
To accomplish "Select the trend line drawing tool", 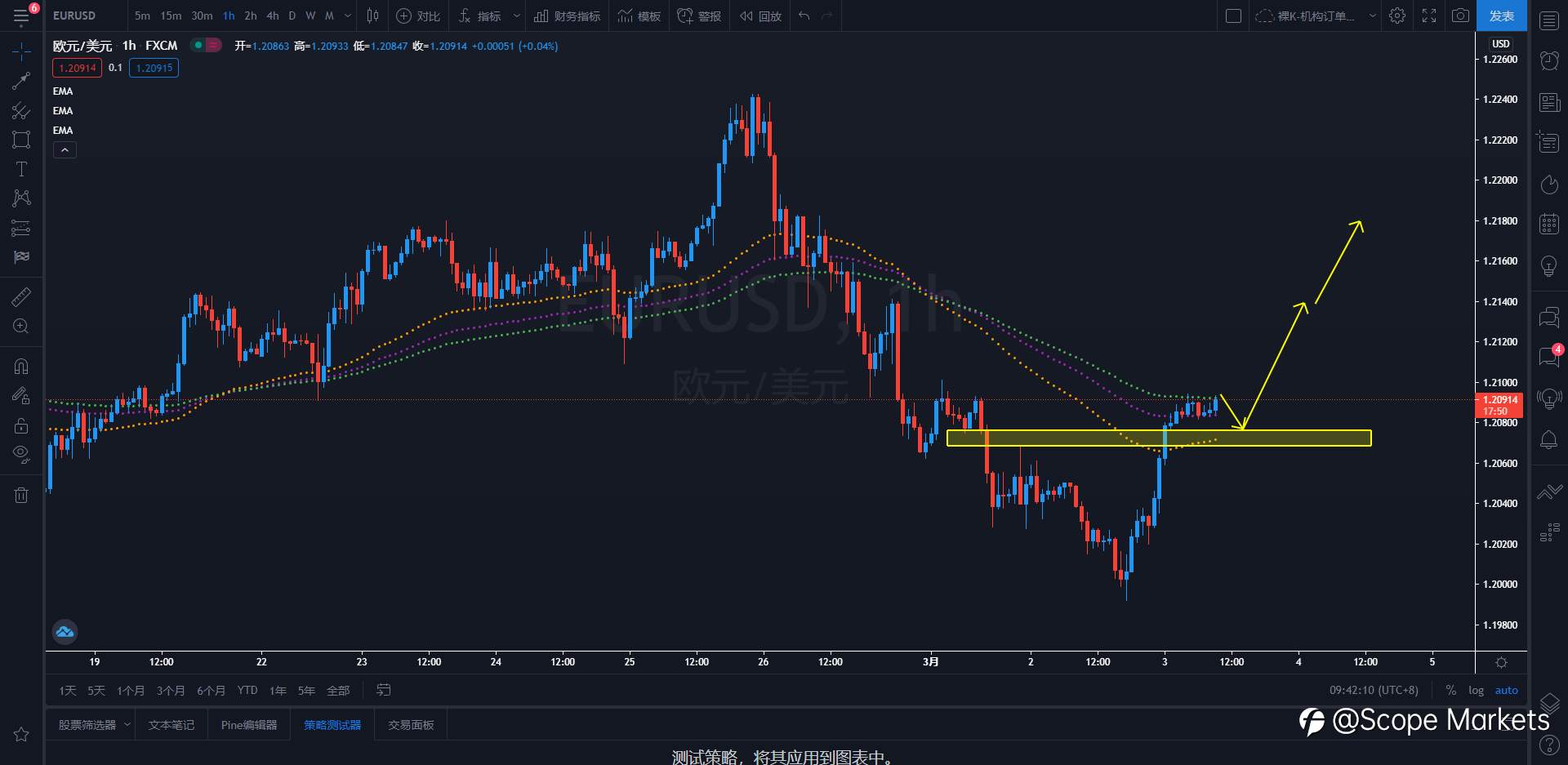I will [21, 81].
